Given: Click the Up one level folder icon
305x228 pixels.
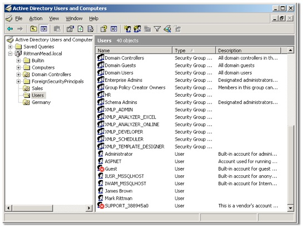Looking at the screenshot, I should click(33, 29).
